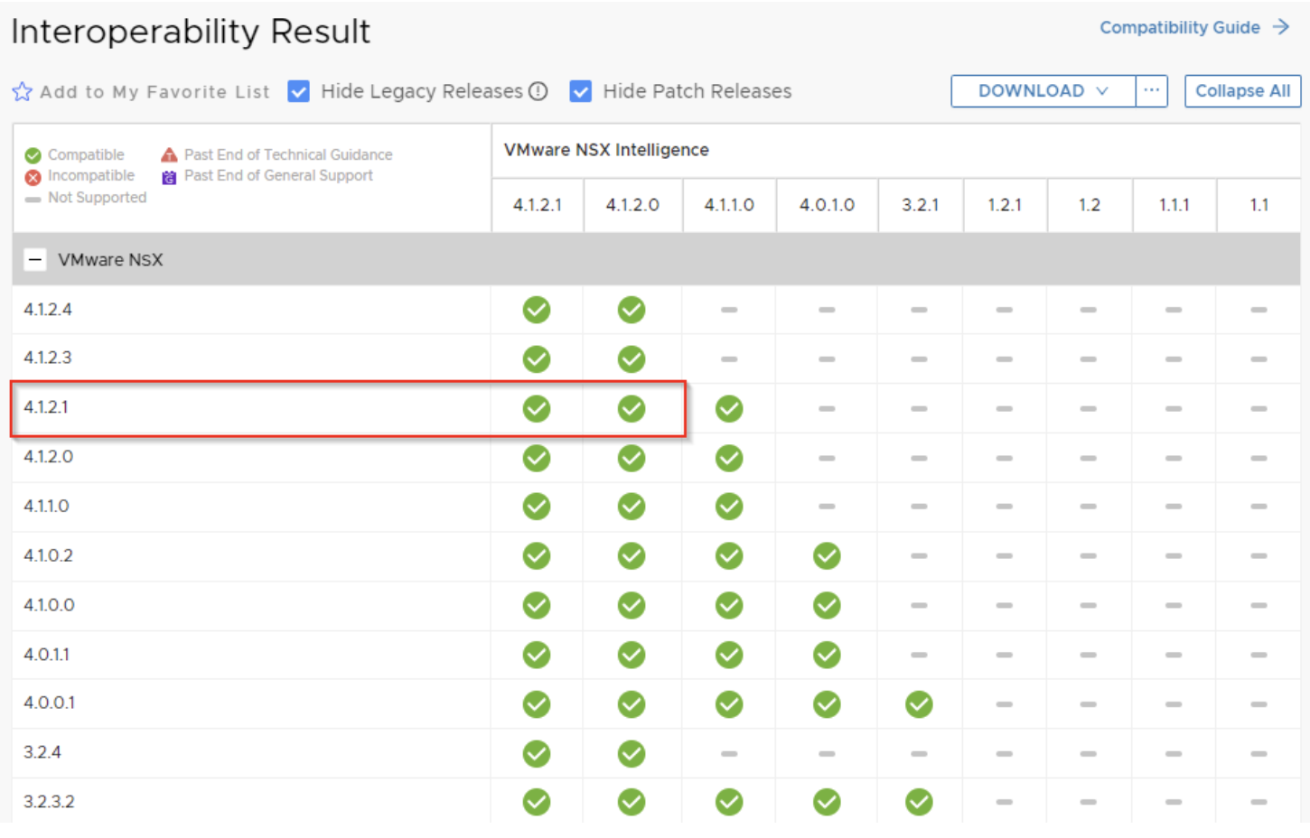This screenshot has height=838, width=1310.
Task: Click the green Compatible legend icon
Action: pyautogui.click(x=33, y=155)
